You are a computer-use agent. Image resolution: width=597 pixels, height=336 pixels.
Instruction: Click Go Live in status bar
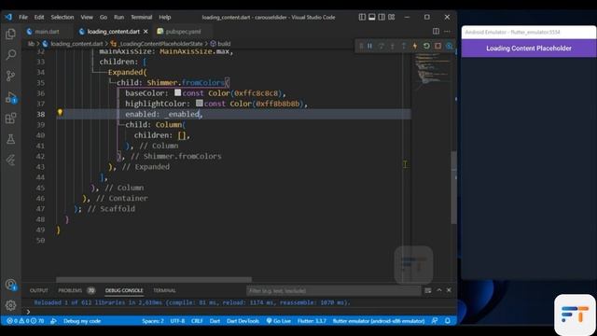click(279, 321)
